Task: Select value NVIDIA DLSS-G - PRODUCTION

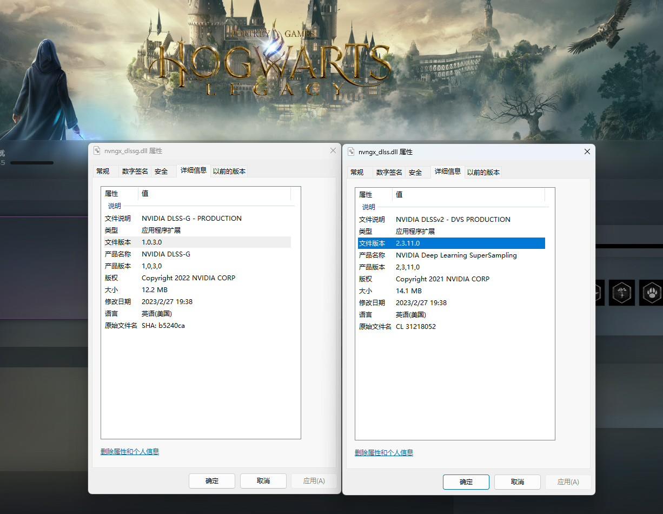Action: tap(191, 218)
